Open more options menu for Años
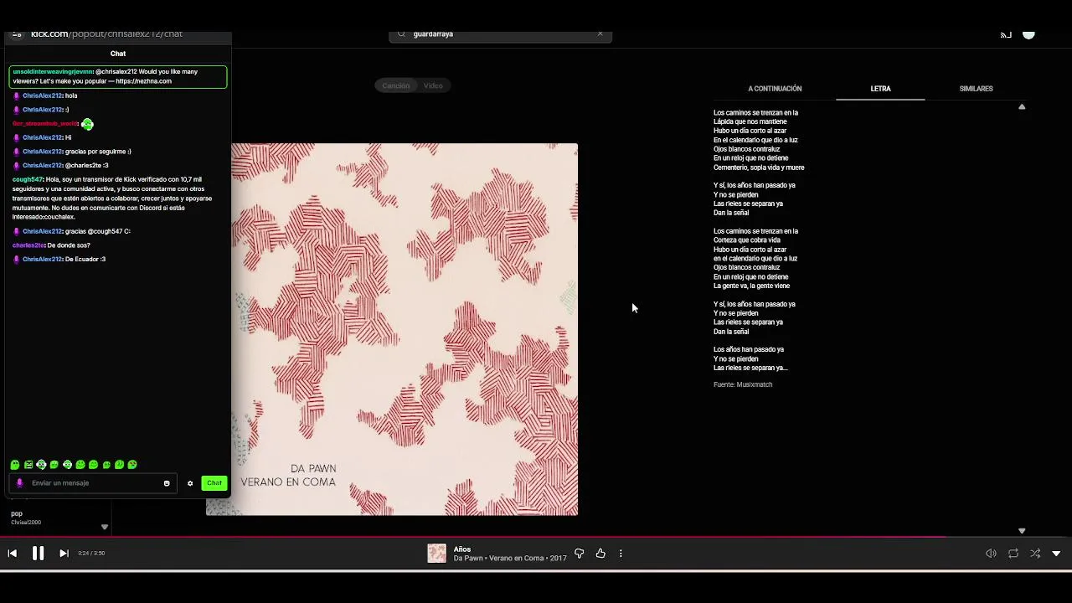Image resolution: width=1072 pixels, height=603 pixels. tap(621, 554)
